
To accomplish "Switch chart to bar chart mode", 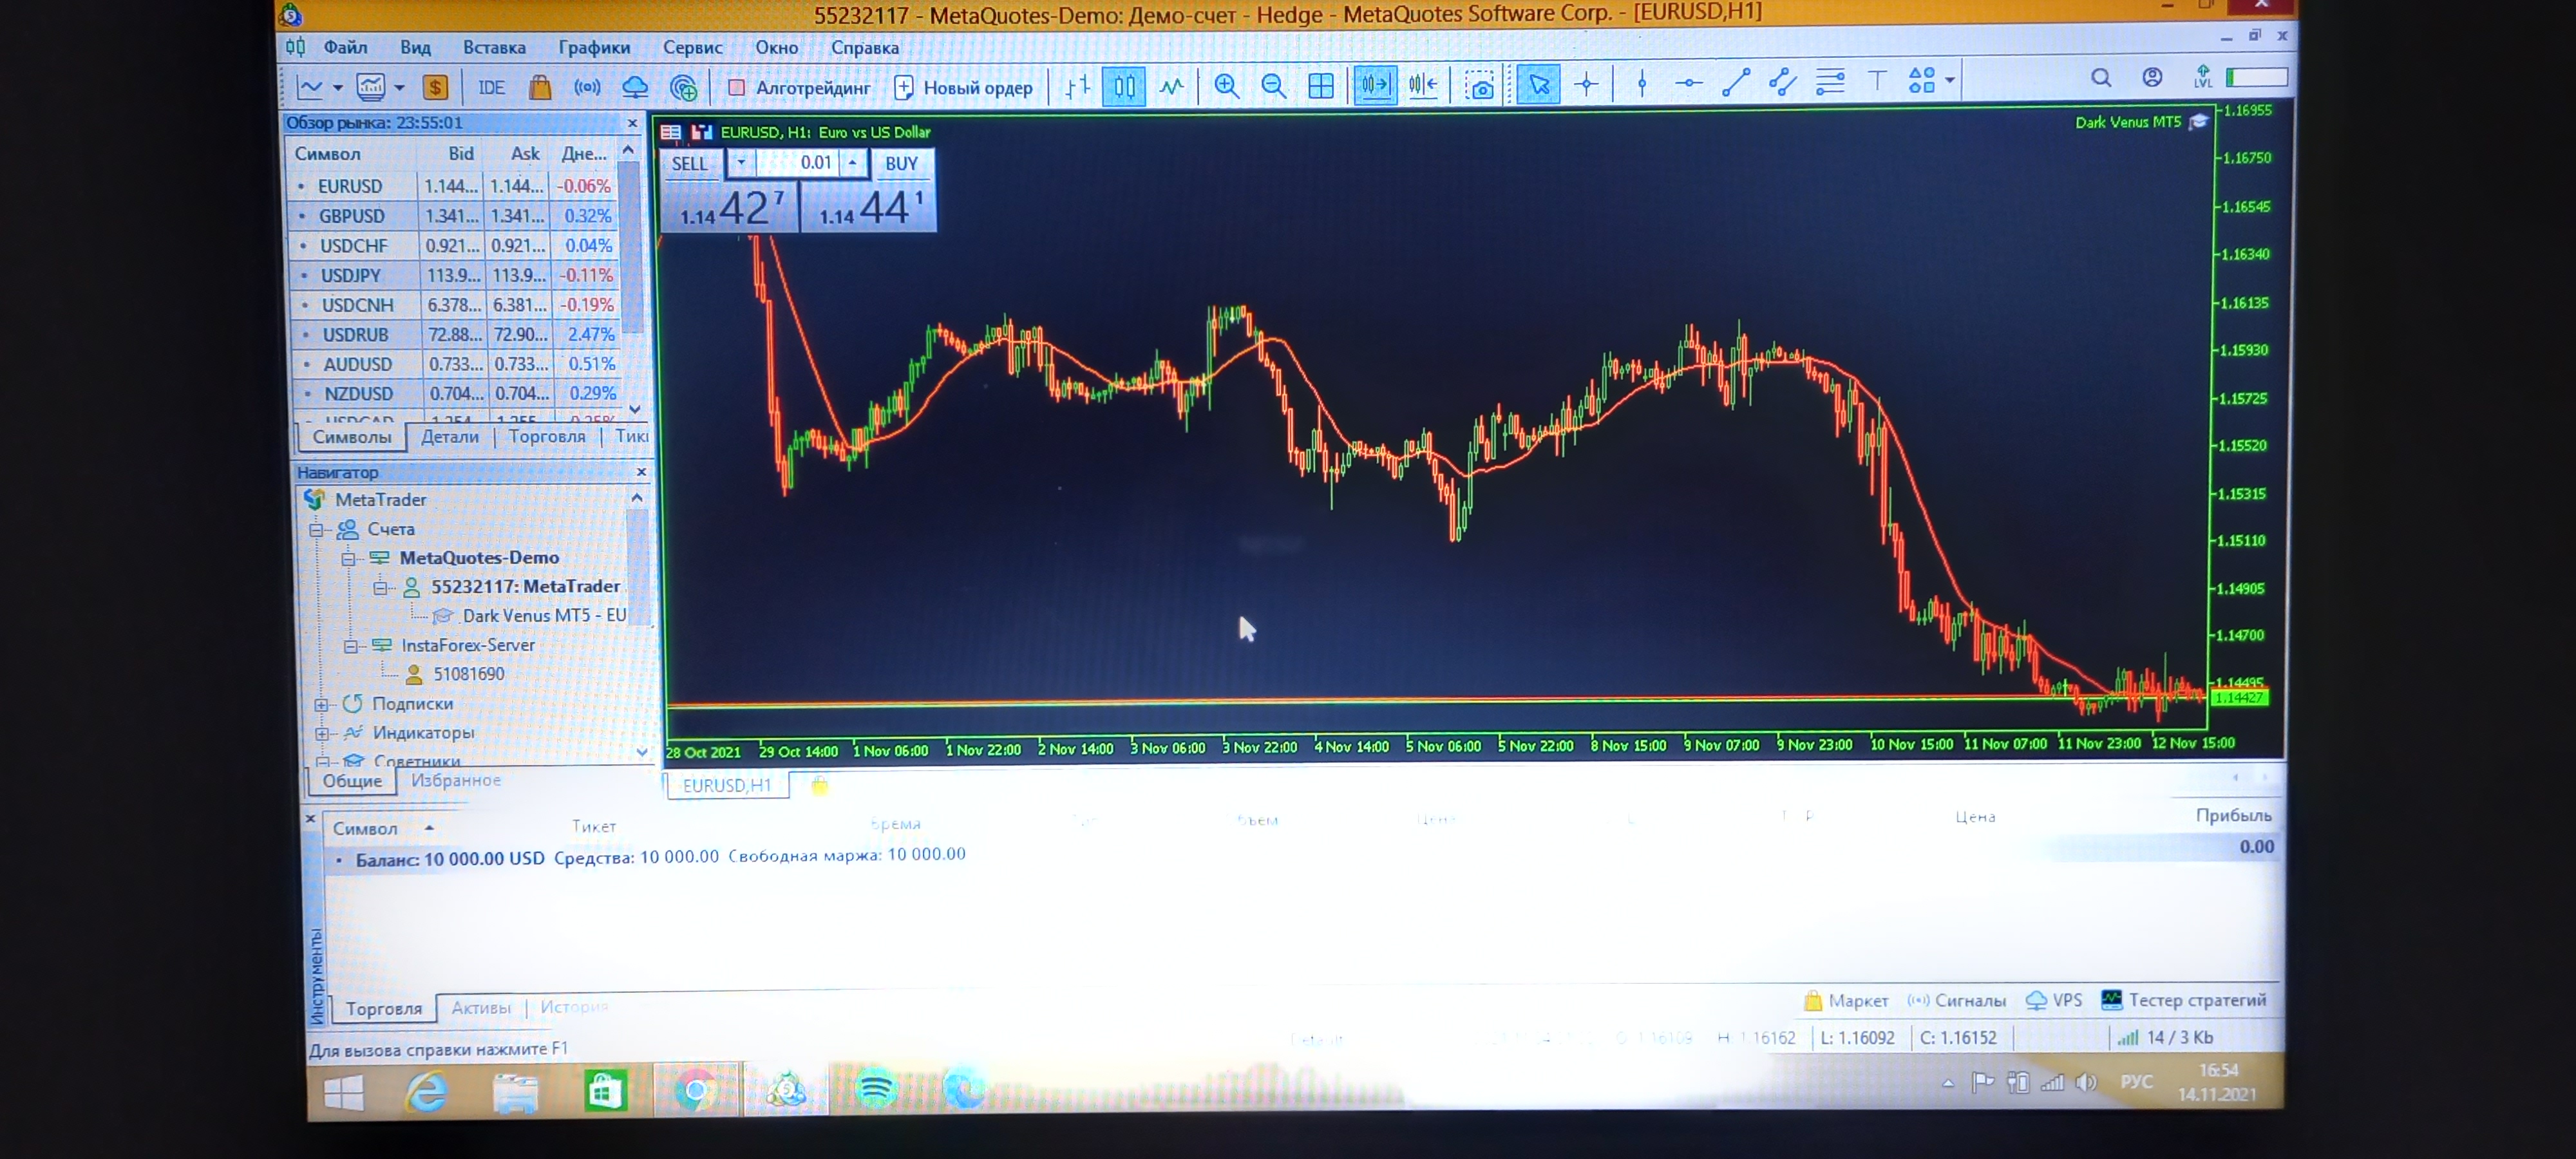I will coord(1077,87).
